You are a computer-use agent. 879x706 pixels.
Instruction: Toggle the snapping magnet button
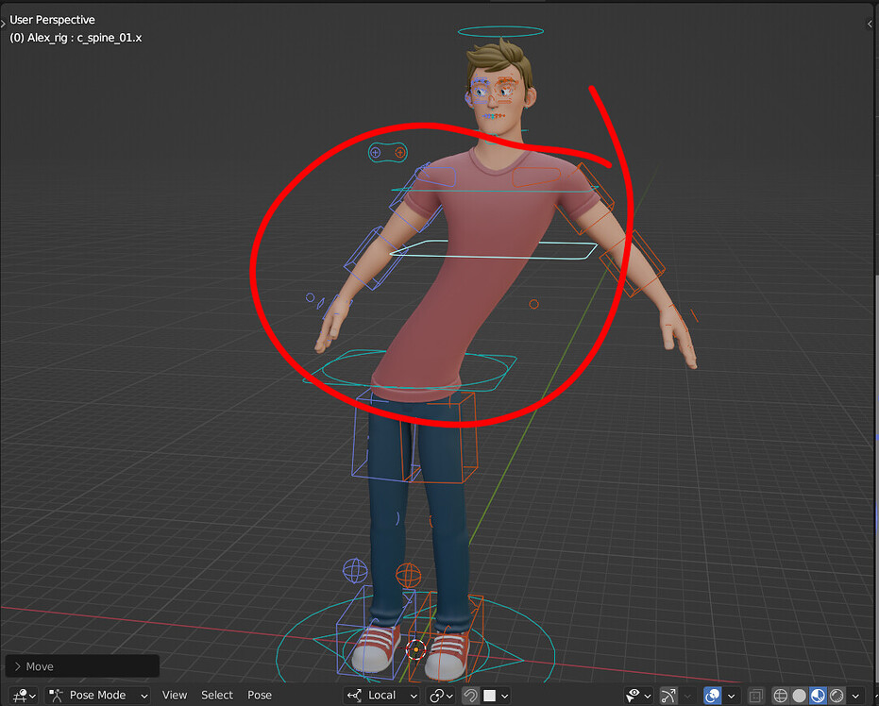[x=470, y=696]
